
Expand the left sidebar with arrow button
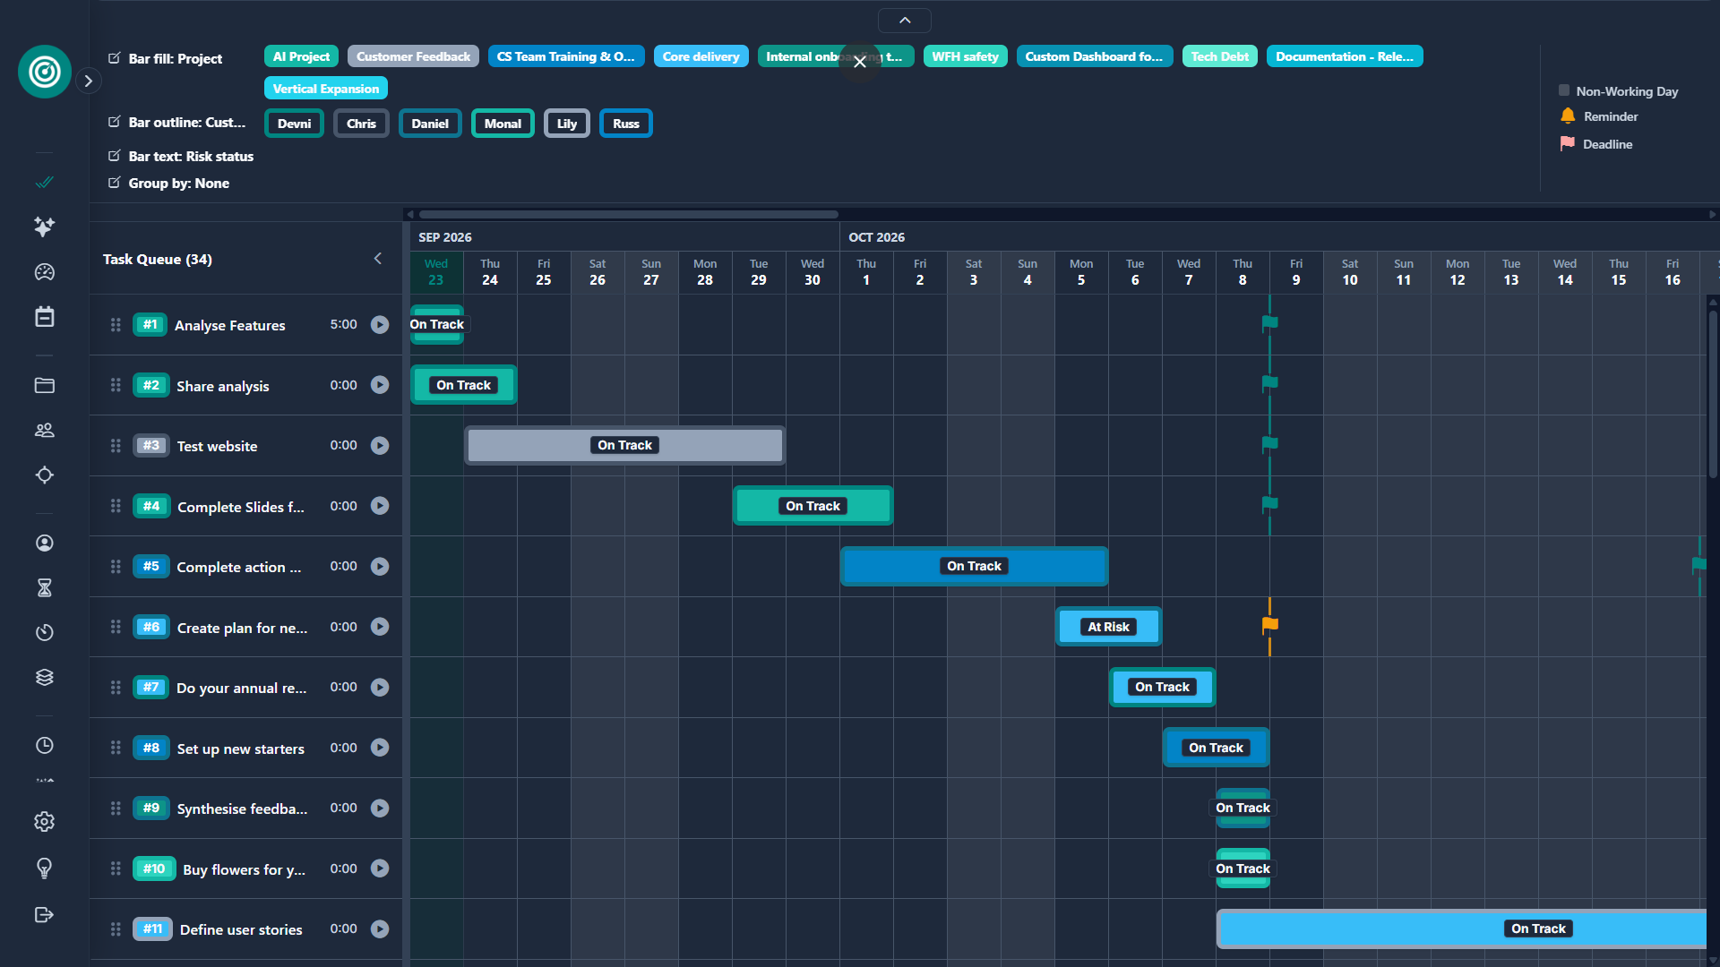(x=88, y=81)
